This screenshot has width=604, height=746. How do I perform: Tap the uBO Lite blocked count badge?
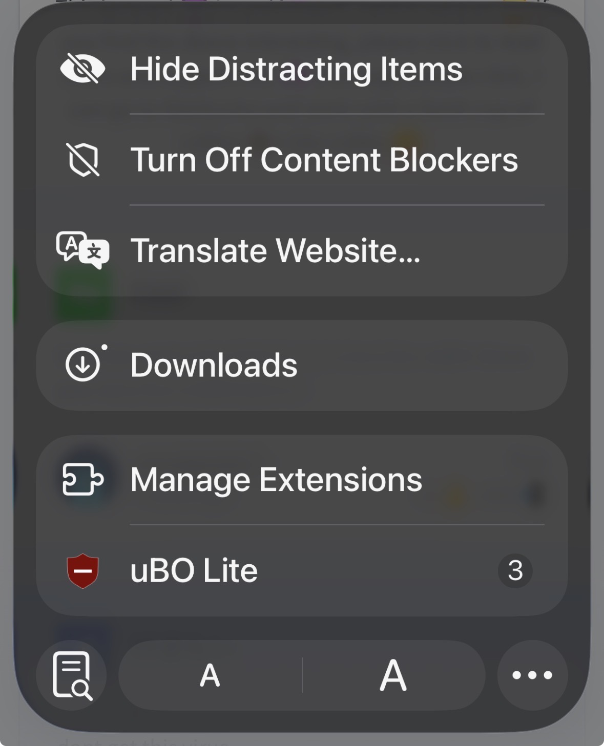(x=515, y=570)
